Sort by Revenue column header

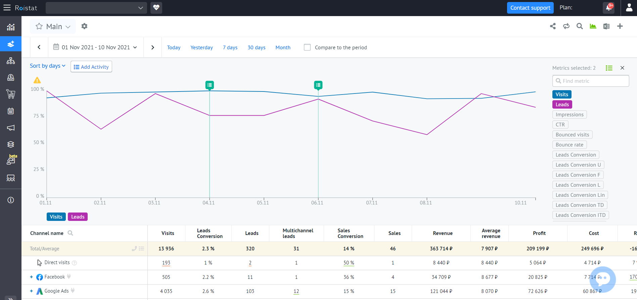[x=443, y=233]
